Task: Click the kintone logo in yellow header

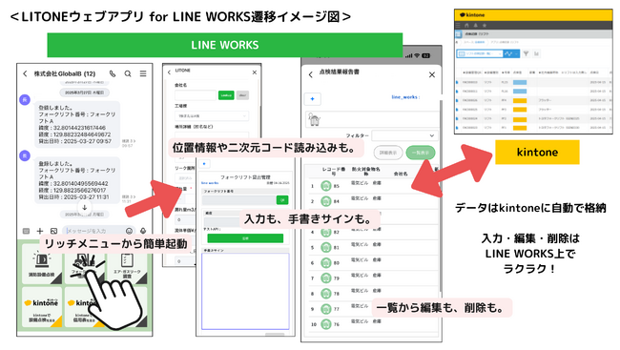Action: [472, 15]
